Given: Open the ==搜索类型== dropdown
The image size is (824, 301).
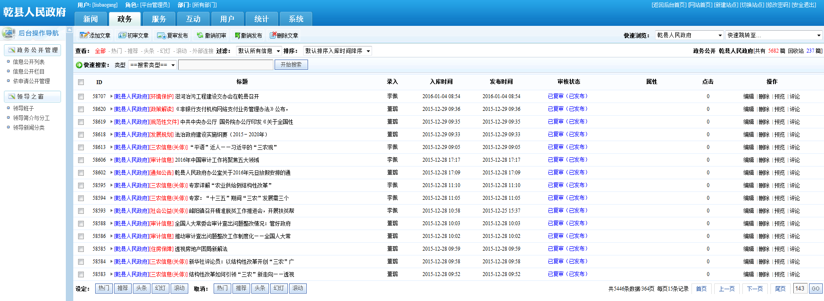Looking at the screenshot, I should (x=152, y=65).
